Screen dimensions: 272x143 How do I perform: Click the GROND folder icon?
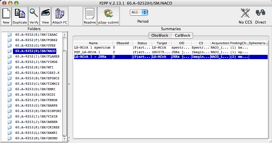(x=10, y=138)
